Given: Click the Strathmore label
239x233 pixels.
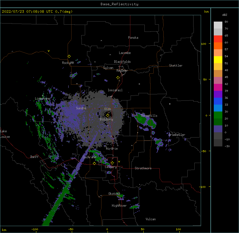Looking at the screenshot, I should coord(143,168).
